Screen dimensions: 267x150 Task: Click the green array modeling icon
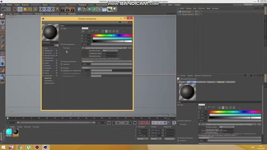tap(95, 9)
